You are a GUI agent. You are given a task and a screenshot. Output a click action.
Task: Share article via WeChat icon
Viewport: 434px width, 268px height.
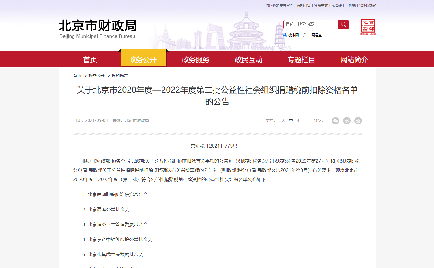tap(335, 121)
